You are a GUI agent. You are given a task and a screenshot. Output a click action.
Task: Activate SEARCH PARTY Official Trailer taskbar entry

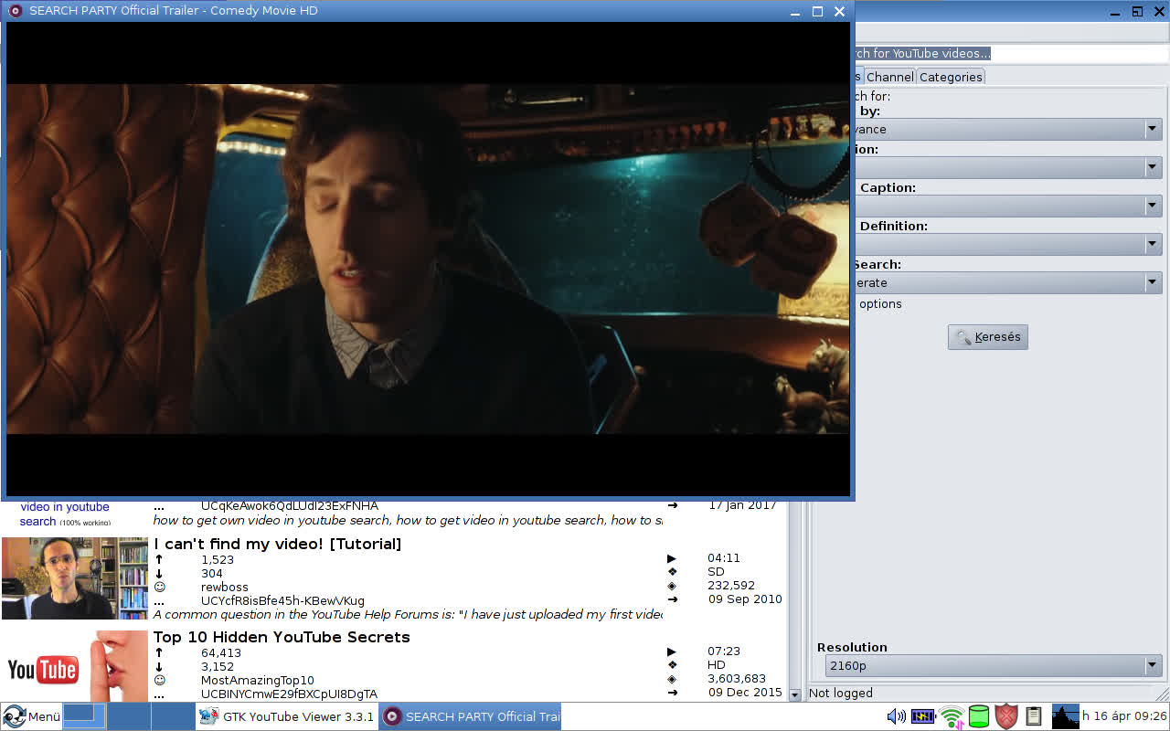(x=470, y=716)
